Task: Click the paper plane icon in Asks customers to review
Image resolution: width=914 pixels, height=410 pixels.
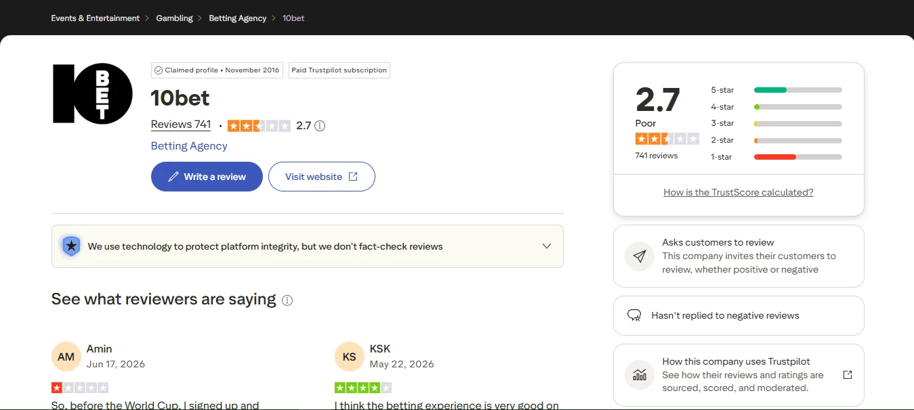Action: [x=639, y=256]
